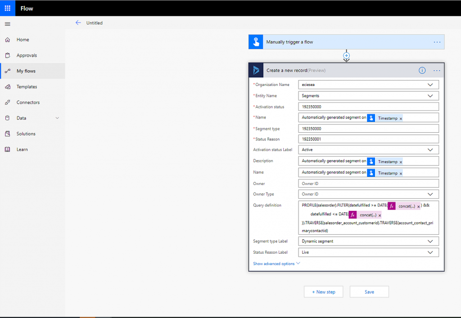Click the Activation status input field

click(368, 107)
